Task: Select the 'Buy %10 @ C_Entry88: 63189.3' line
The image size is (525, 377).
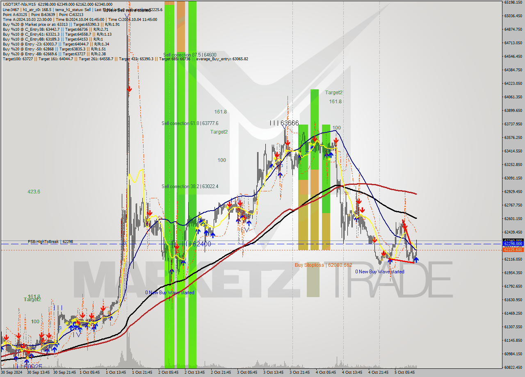Action: 54,39
